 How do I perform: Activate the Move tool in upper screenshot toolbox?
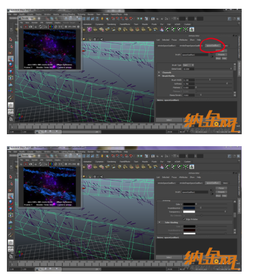(x=11, y=59)
